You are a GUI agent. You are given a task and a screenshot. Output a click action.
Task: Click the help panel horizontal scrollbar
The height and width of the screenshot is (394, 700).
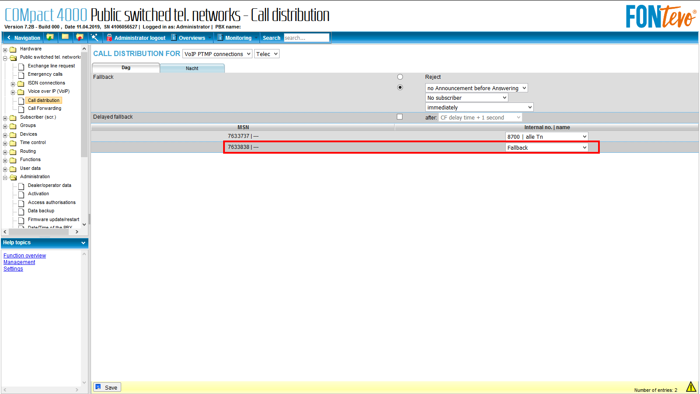[x=41, y=390]
